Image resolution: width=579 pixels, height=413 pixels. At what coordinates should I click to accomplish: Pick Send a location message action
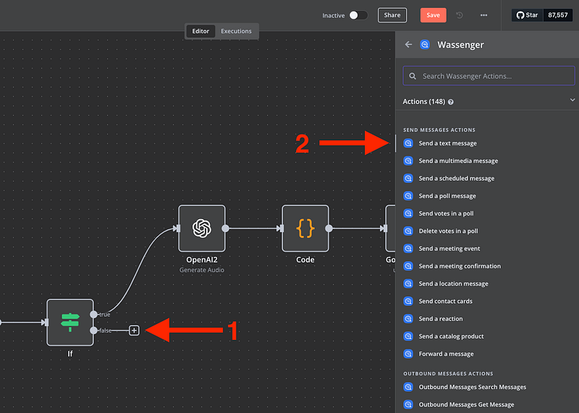453,284
